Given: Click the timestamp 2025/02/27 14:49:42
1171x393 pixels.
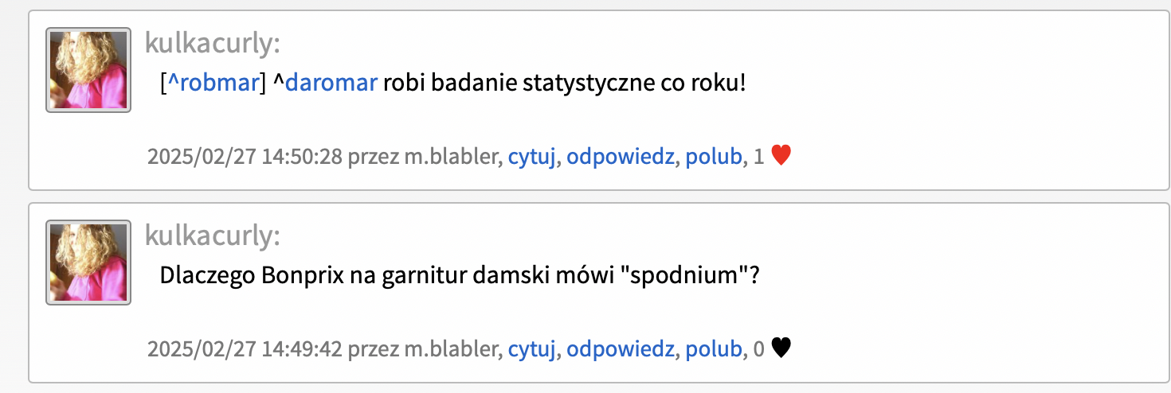Looking at the screenshot, I should [245, 349].
